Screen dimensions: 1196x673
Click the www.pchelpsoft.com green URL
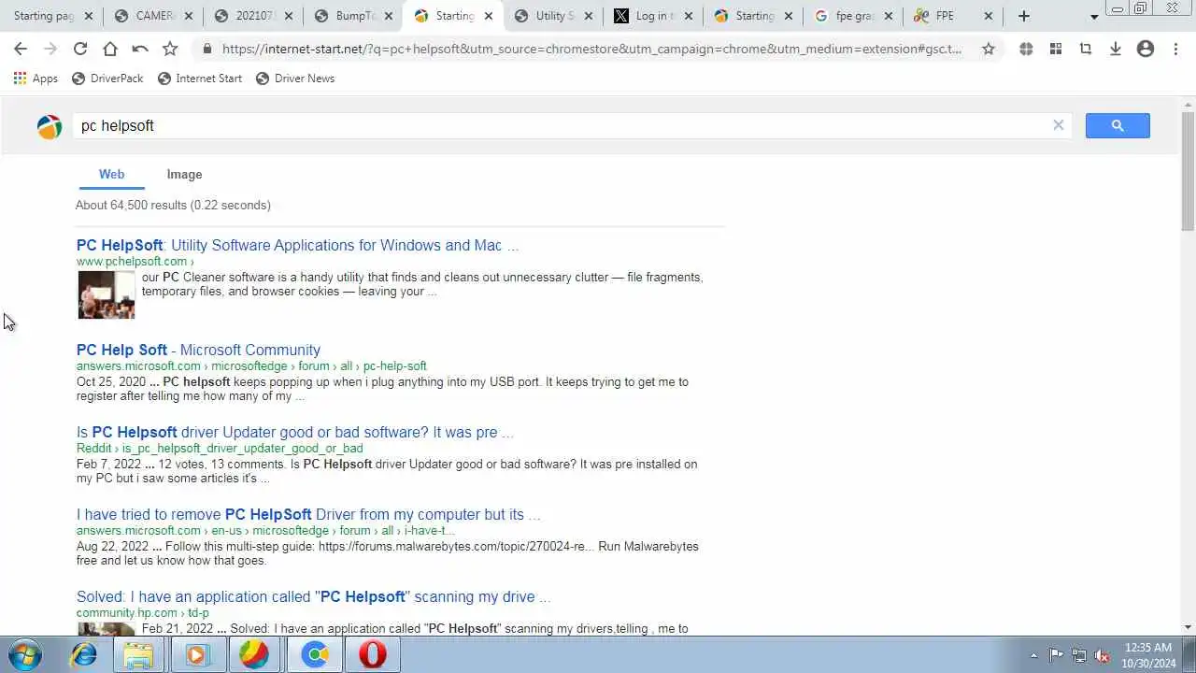[132, 262]
